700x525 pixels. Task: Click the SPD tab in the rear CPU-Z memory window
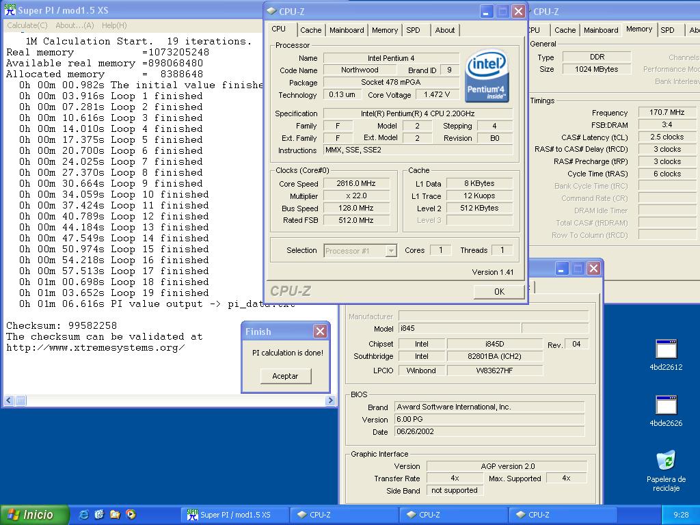coord(667,30)
